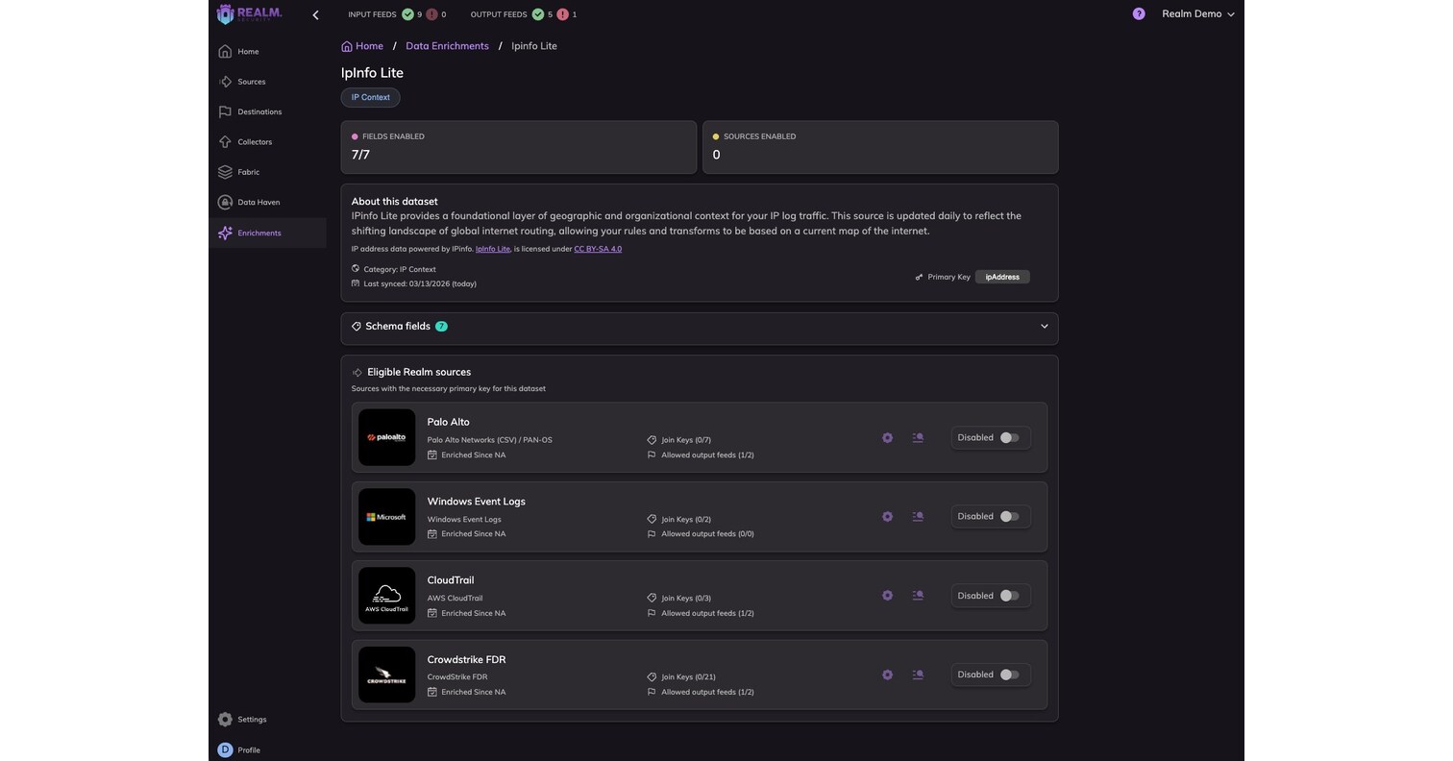Viewport: 1453px width, 761px height.
Task: Enable enrichment toggle for Windows Event Logs
Action: click(1009, 517)
